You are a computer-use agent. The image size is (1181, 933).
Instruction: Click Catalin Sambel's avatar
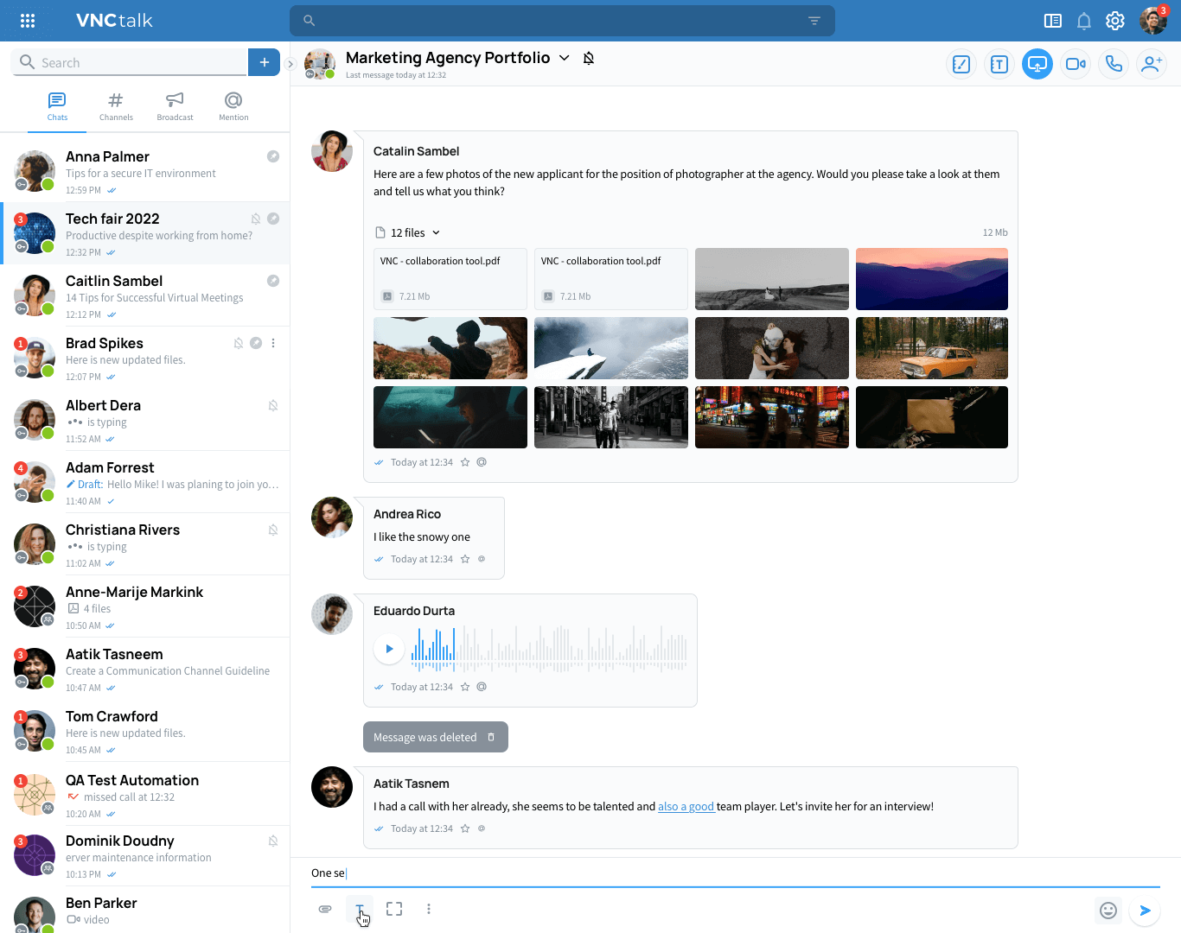click(x=332, y=151)
